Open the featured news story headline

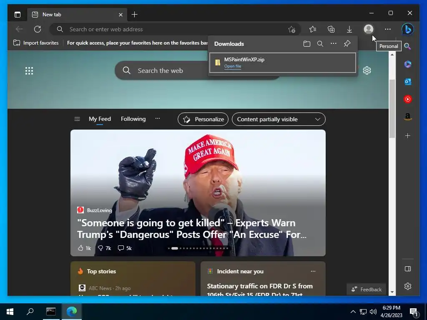(192, 229)
